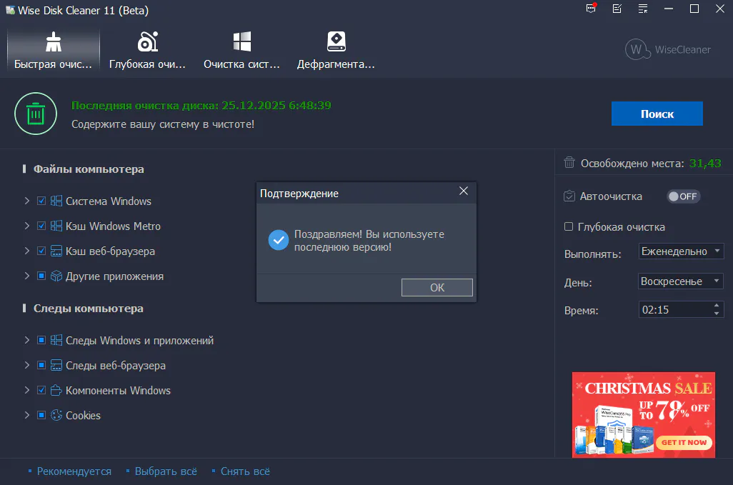This screenshot has width=733, height=485.
Task: Open the Еженедельно frequency dropdown
Action: point(681,251)
